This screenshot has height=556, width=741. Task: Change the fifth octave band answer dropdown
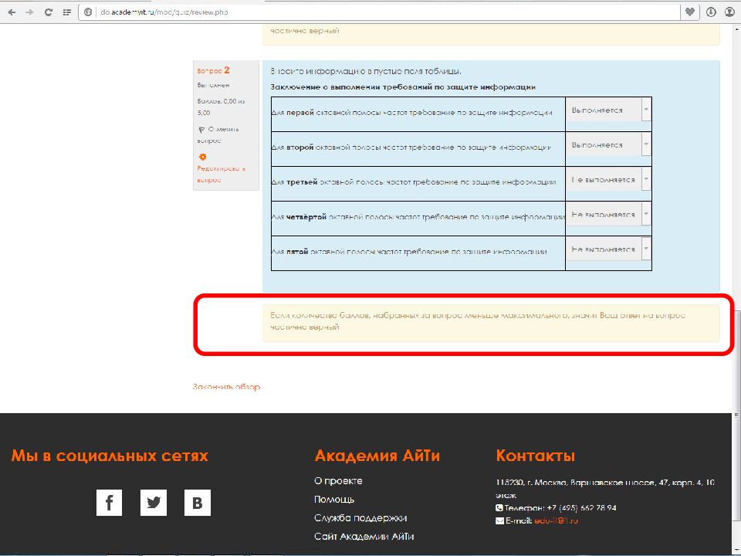click(646, 249)
